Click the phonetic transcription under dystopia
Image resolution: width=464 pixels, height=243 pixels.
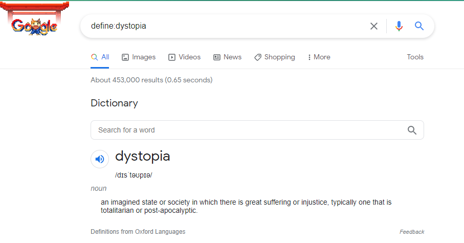pos(134,175)
